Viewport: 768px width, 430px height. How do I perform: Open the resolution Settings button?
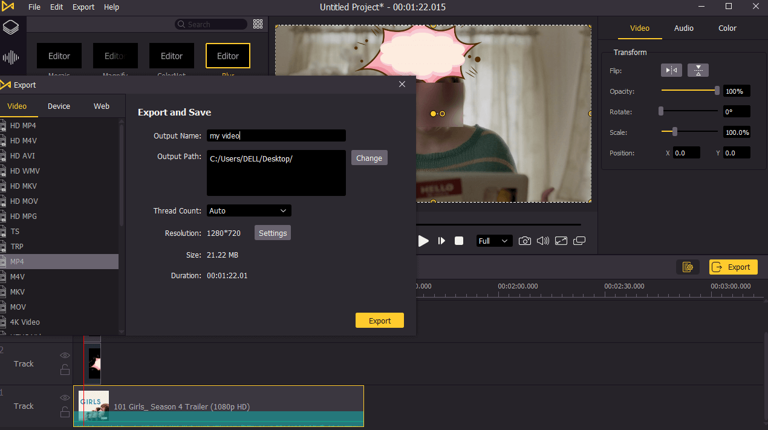coord(273,233)
